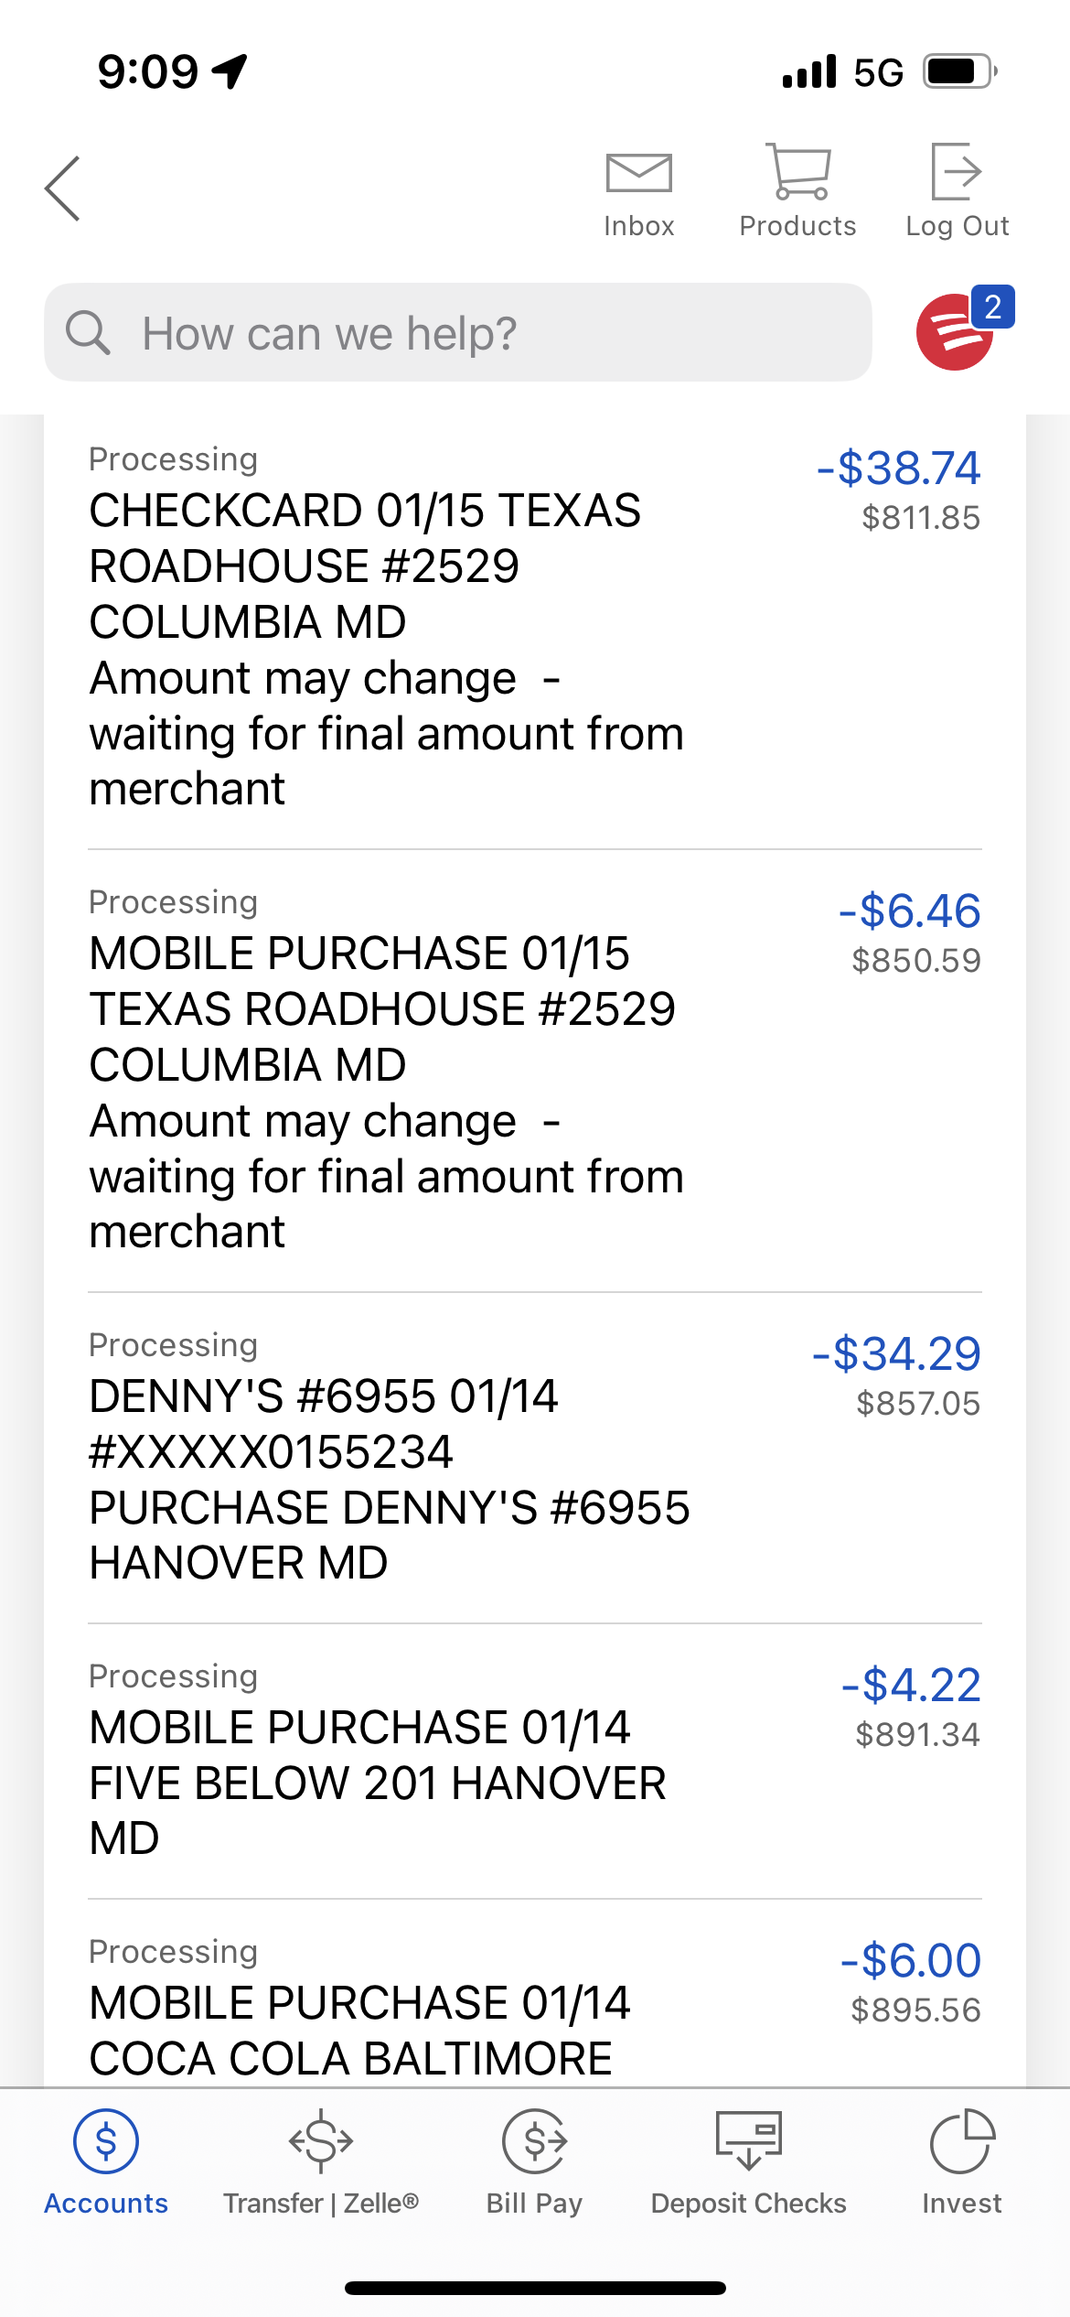Open the red flag notifications badge
This screenshot has width=1070, height=2317.
tap(957, 331)
